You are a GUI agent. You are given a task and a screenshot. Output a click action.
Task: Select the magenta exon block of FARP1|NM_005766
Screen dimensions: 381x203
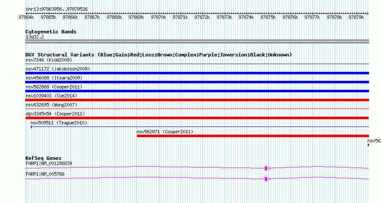tap(266, 179)
